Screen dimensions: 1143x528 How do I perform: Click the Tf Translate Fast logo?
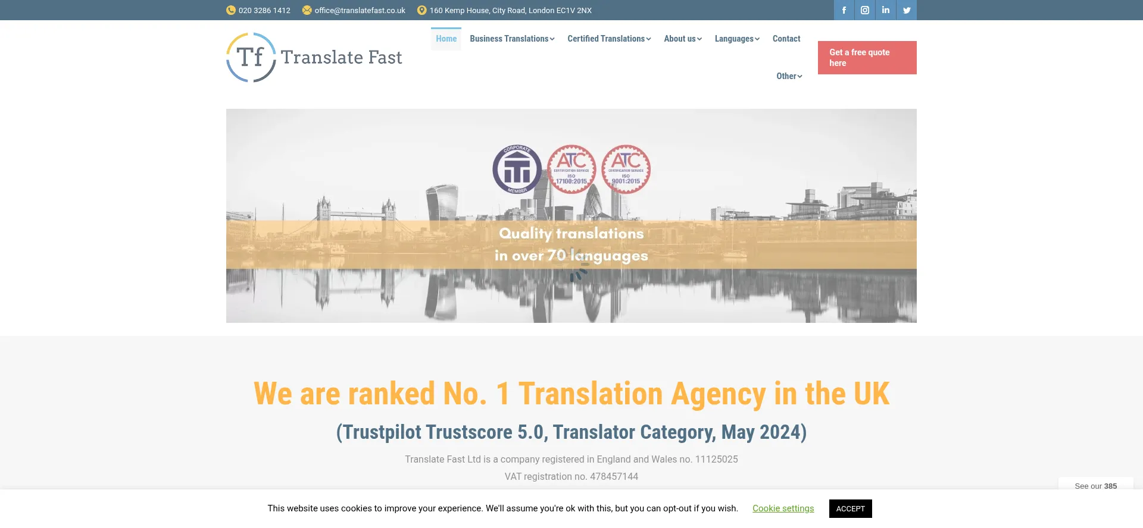pos(314,57)
